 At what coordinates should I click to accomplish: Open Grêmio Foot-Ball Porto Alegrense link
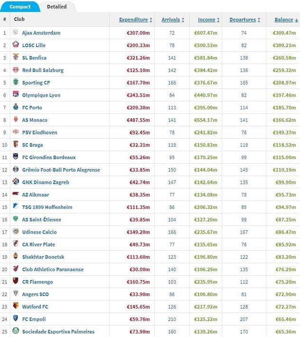coord(61,170)
